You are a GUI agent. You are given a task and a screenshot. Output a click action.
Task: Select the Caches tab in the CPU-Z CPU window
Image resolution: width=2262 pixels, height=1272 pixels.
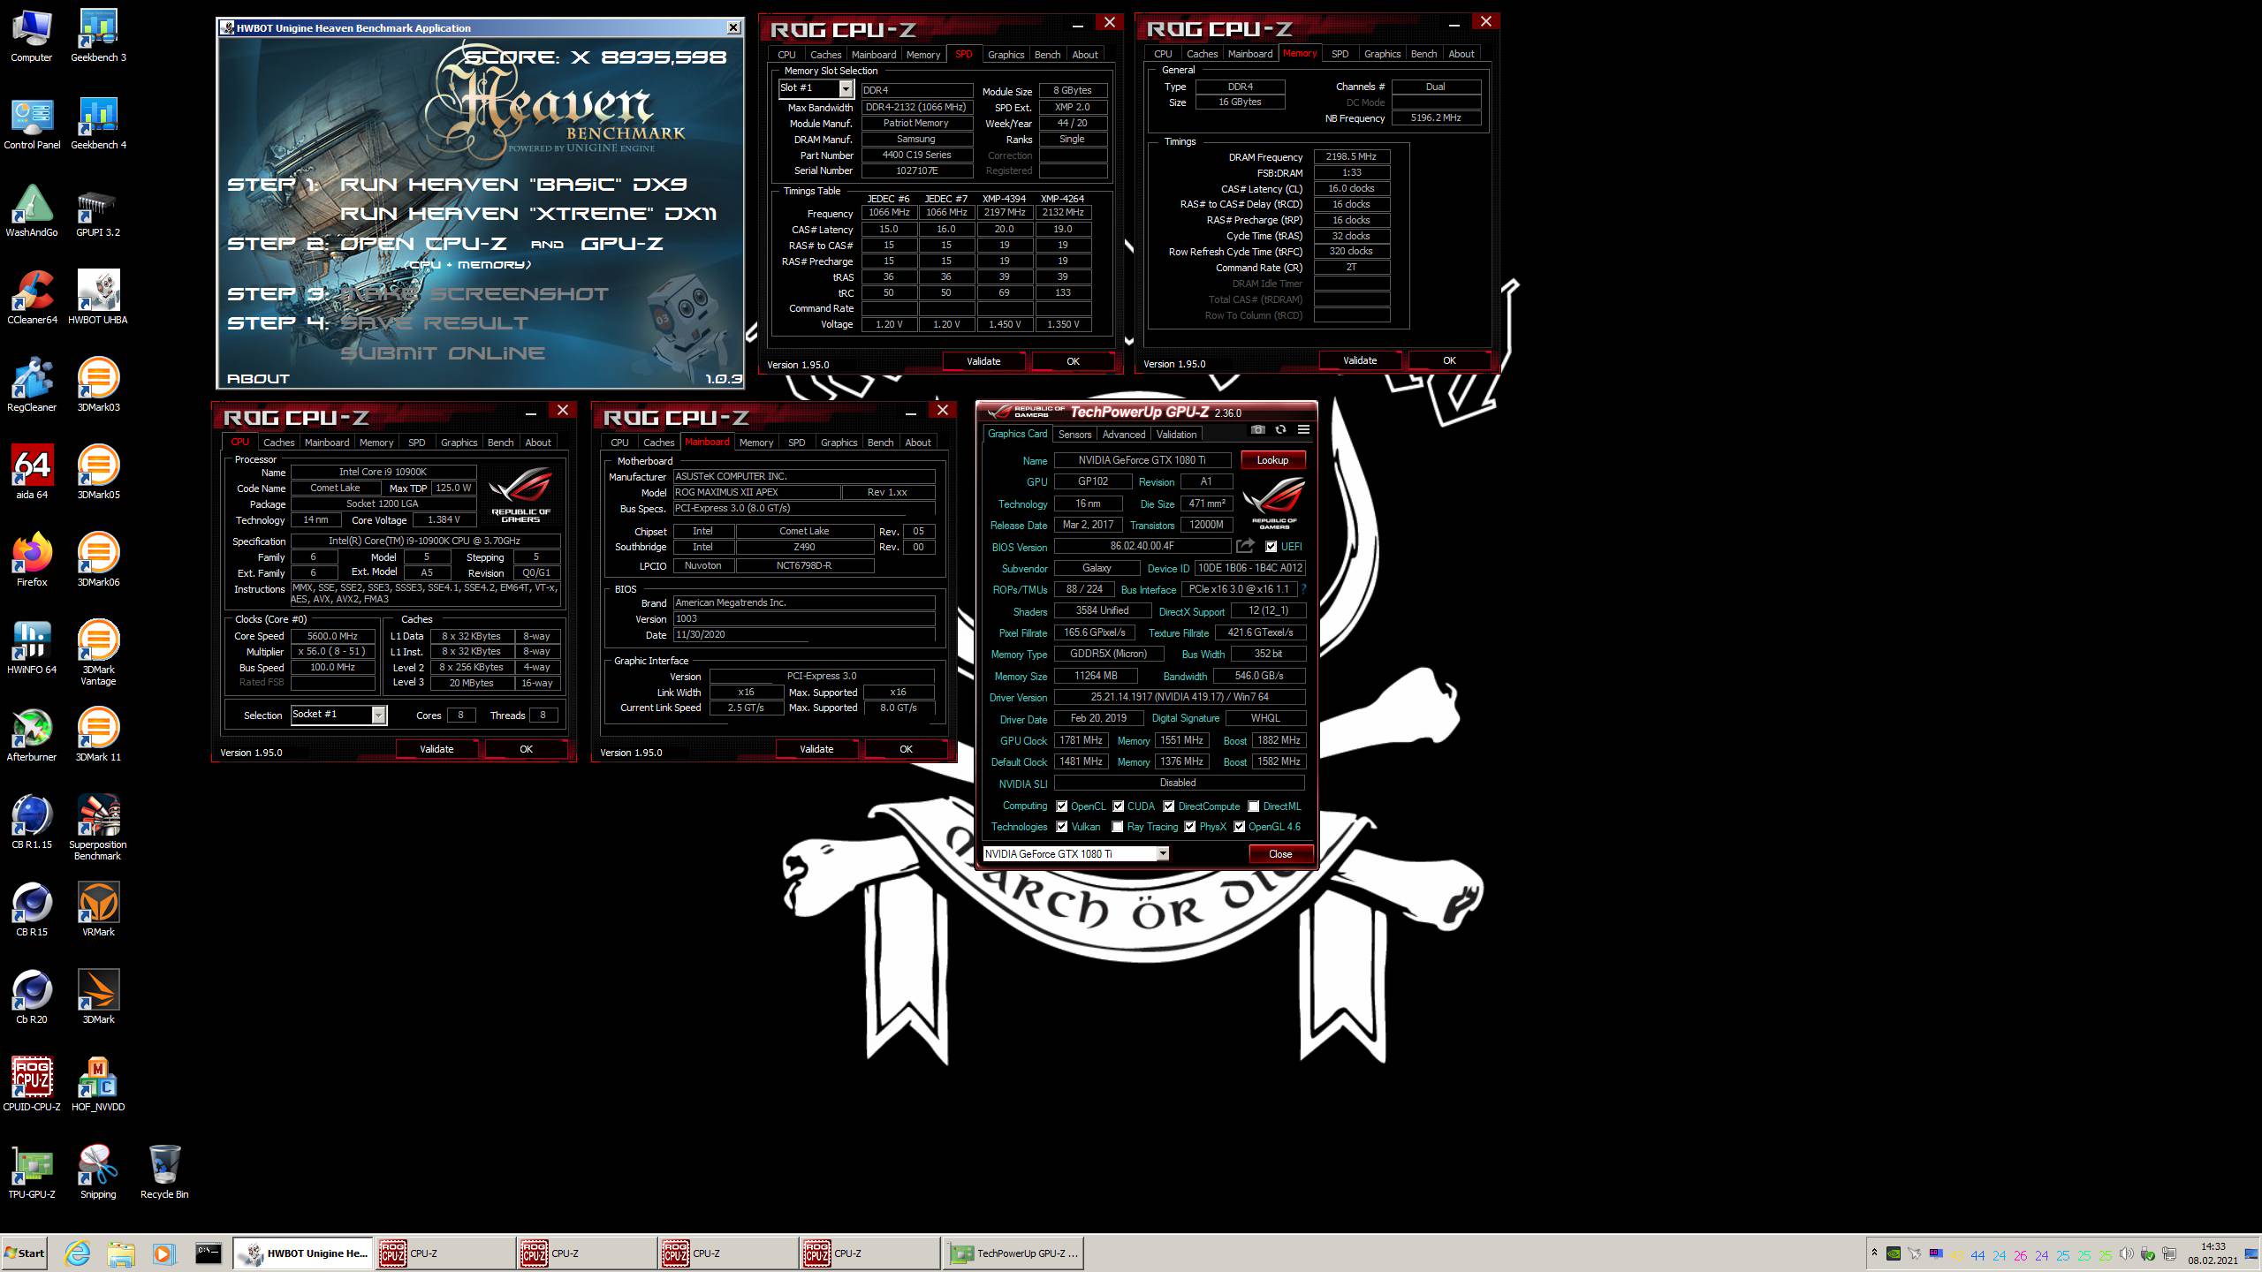pyautogui.click(x=278, y=443)
